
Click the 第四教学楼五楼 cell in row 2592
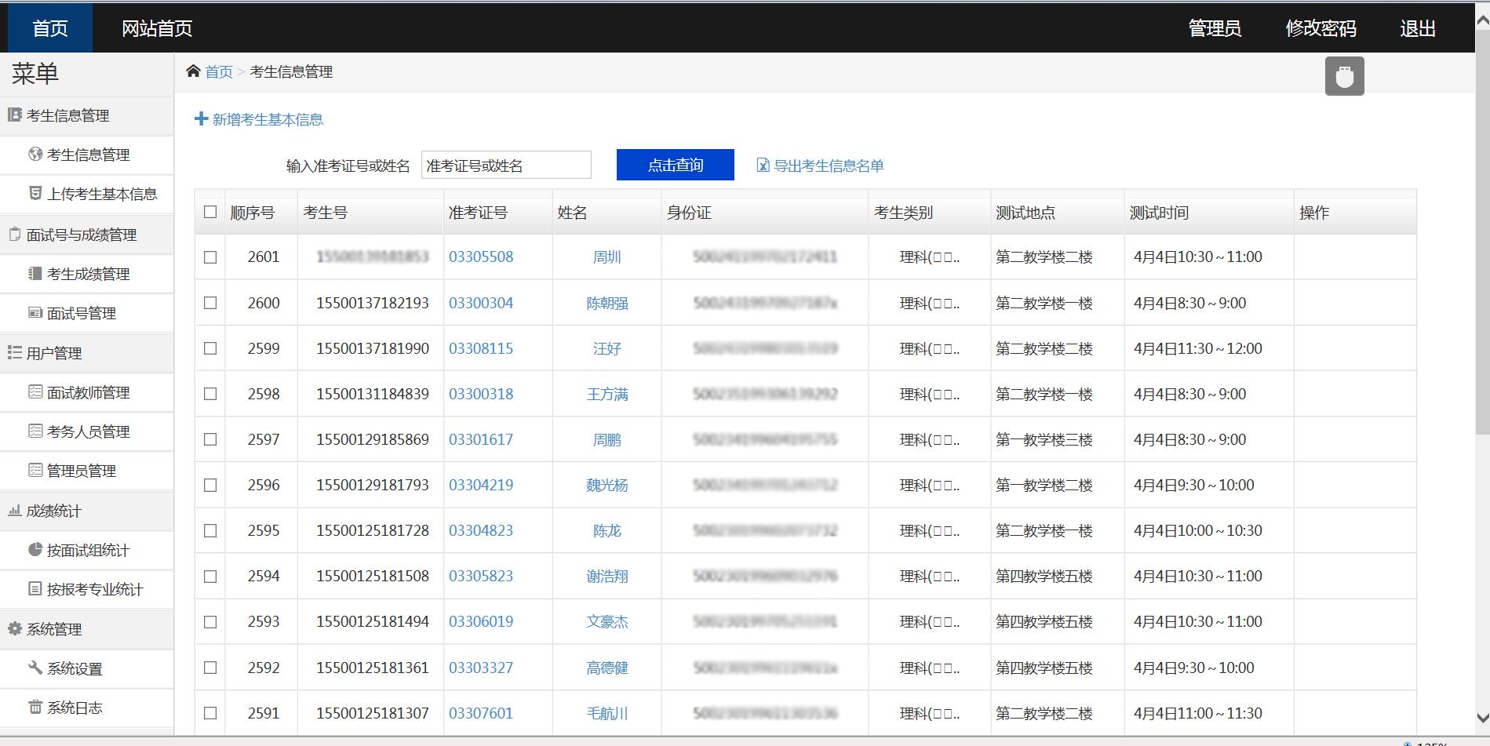[x=1044, y=668]
